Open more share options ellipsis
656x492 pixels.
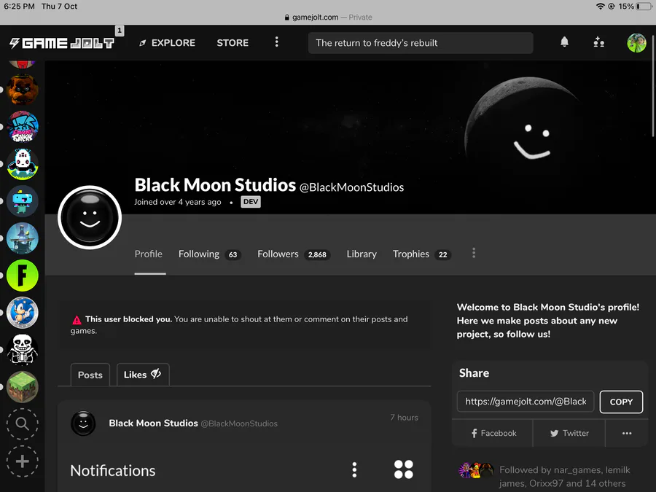(x=627, y=433)
